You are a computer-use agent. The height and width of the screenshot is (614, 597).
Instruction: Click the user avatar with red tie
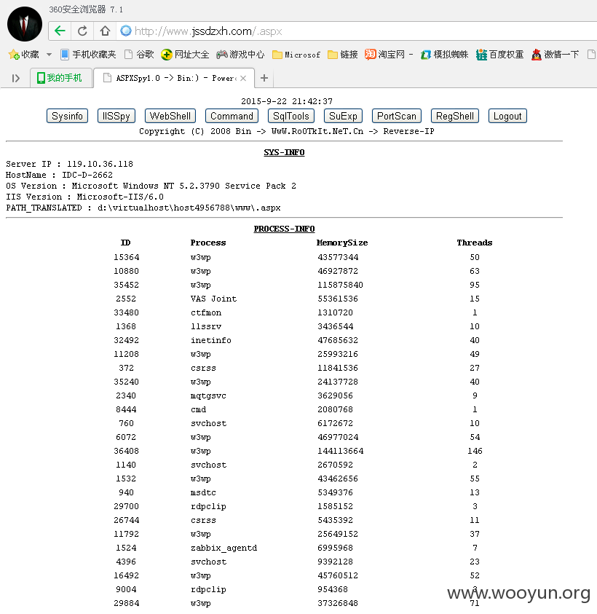pyautogui.click(x=25, y=24)
